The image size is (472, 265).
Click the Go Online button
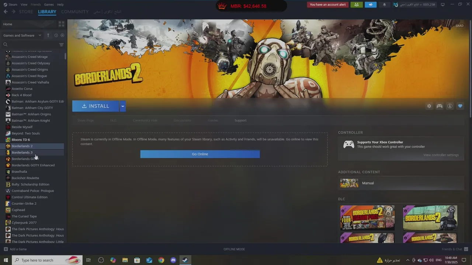click(200, 154)
